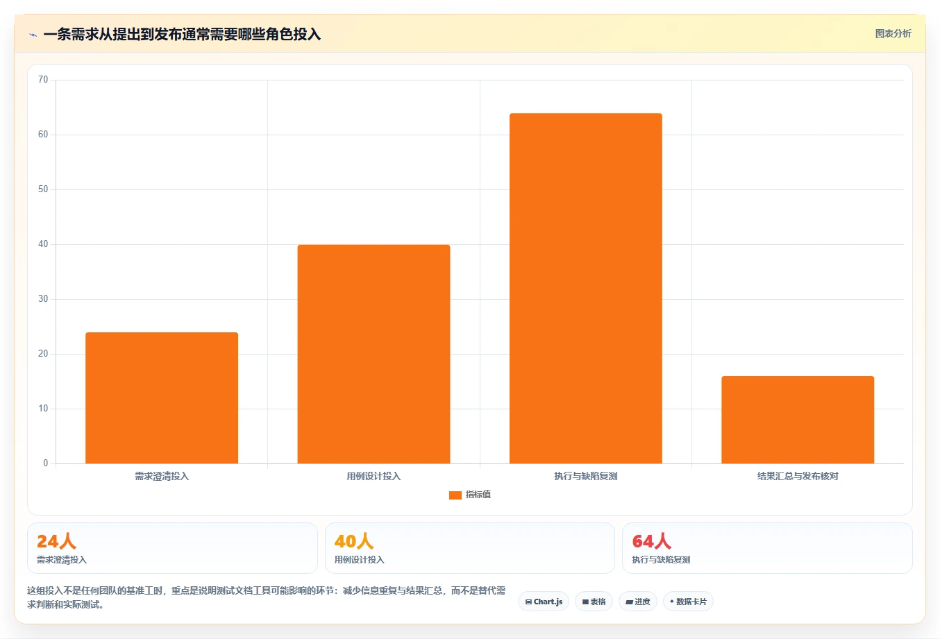Click the y-axis value 30
The image size is (940, 639).
tap(43, 299)
